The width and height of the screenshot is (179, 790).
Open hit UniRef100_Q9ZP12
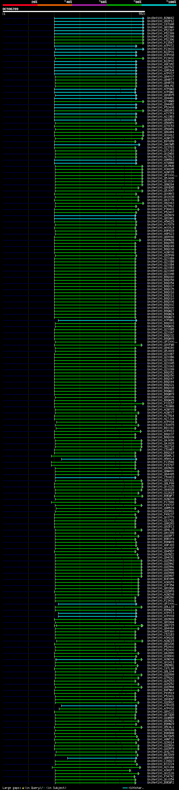click(161, 21)
